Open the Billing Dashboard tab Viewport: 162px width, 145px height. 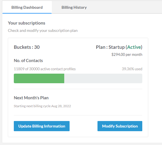(27, 7)
